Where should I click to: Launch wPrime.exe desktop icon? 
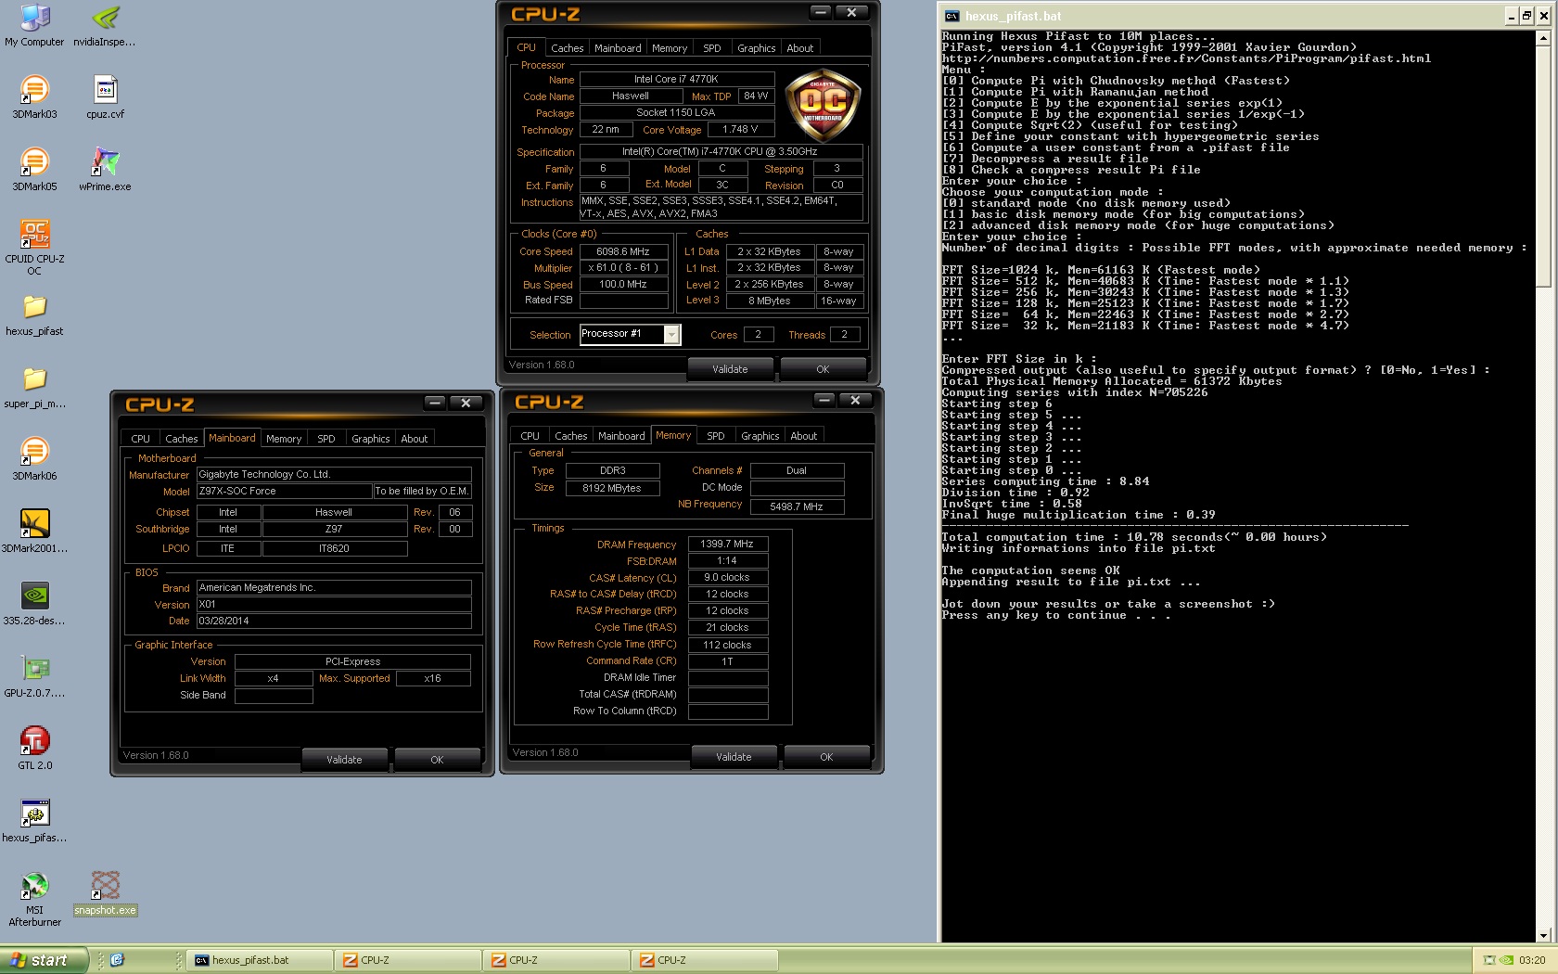pos(105,169)
